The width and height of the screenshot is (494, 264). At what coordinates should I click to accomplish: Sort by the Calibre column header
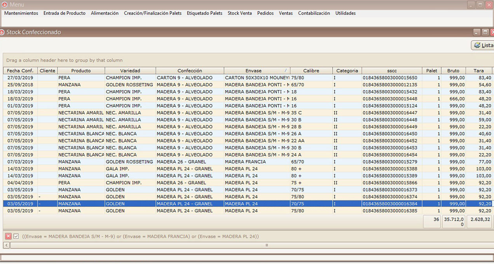tap(311, 71)
